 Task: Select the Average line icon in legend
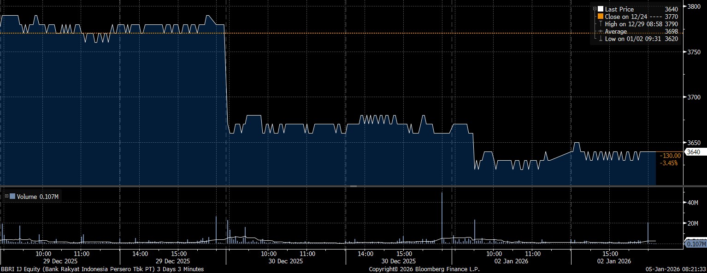[x=601, y=32]
